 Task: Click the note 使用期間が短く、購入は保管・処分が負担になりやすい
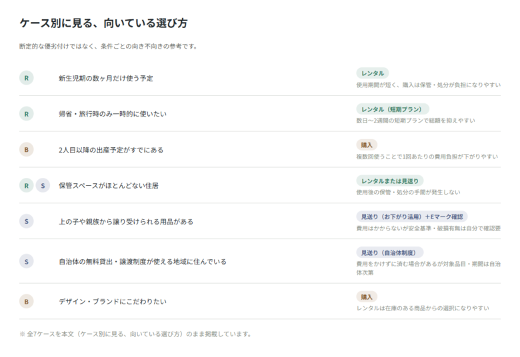click(x=429, y=85)
